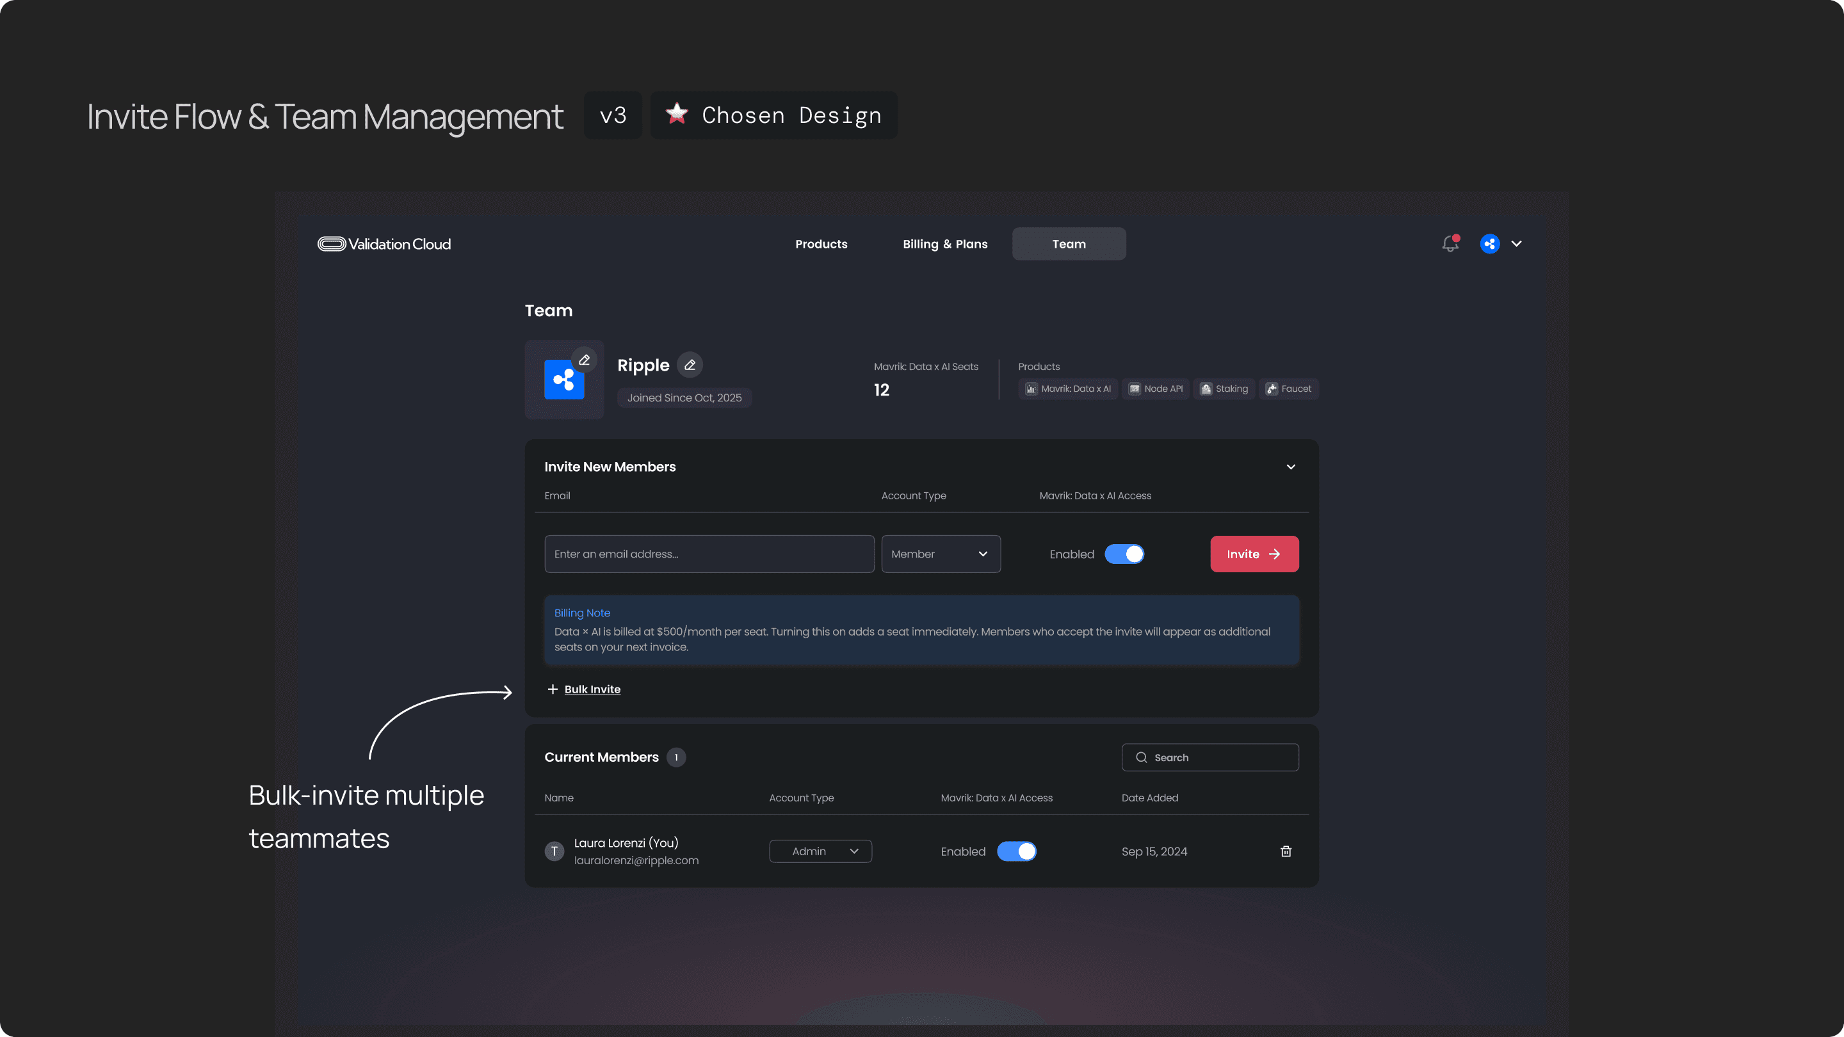Collapse the Invite New Members section
Image resolution: width=1844 pixels, height=1037 pixels.
click(1291, 467)
